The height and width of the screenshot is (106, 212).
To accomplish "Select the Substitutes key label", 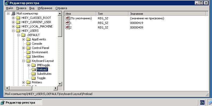I will coord(44,74).
